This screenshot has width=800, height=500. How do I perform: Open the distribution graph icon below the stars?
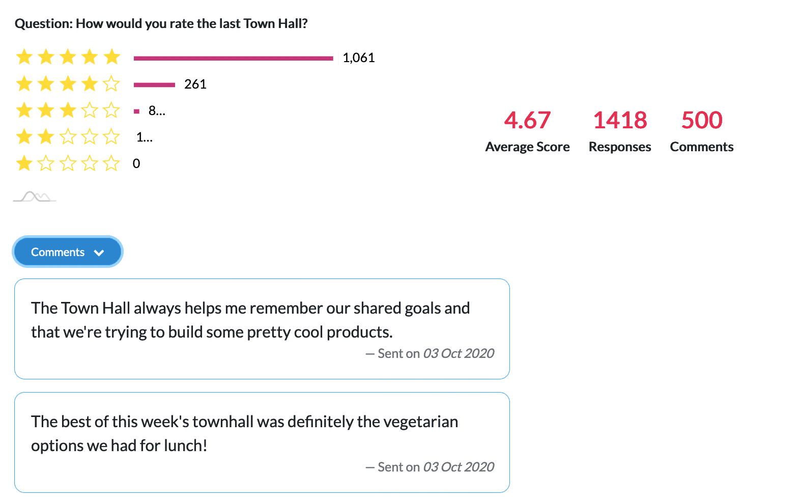click(x=34, y=196)
